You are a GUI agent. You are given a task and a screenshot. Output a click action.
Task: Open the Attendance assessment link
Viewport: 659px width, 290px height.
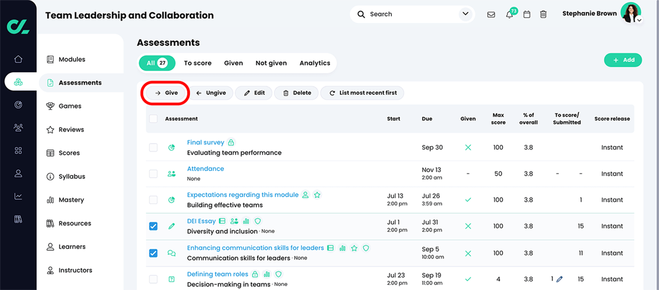point(205,169)
